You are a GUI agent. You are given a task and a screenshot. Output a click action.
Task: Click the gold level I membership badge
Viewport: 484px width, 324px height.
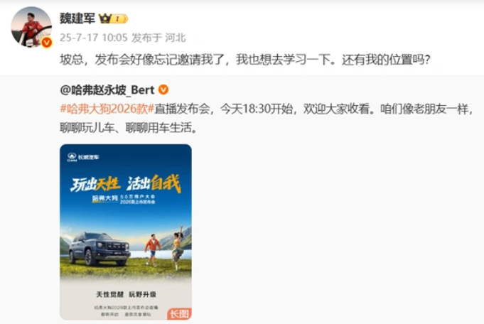(119, 18)
